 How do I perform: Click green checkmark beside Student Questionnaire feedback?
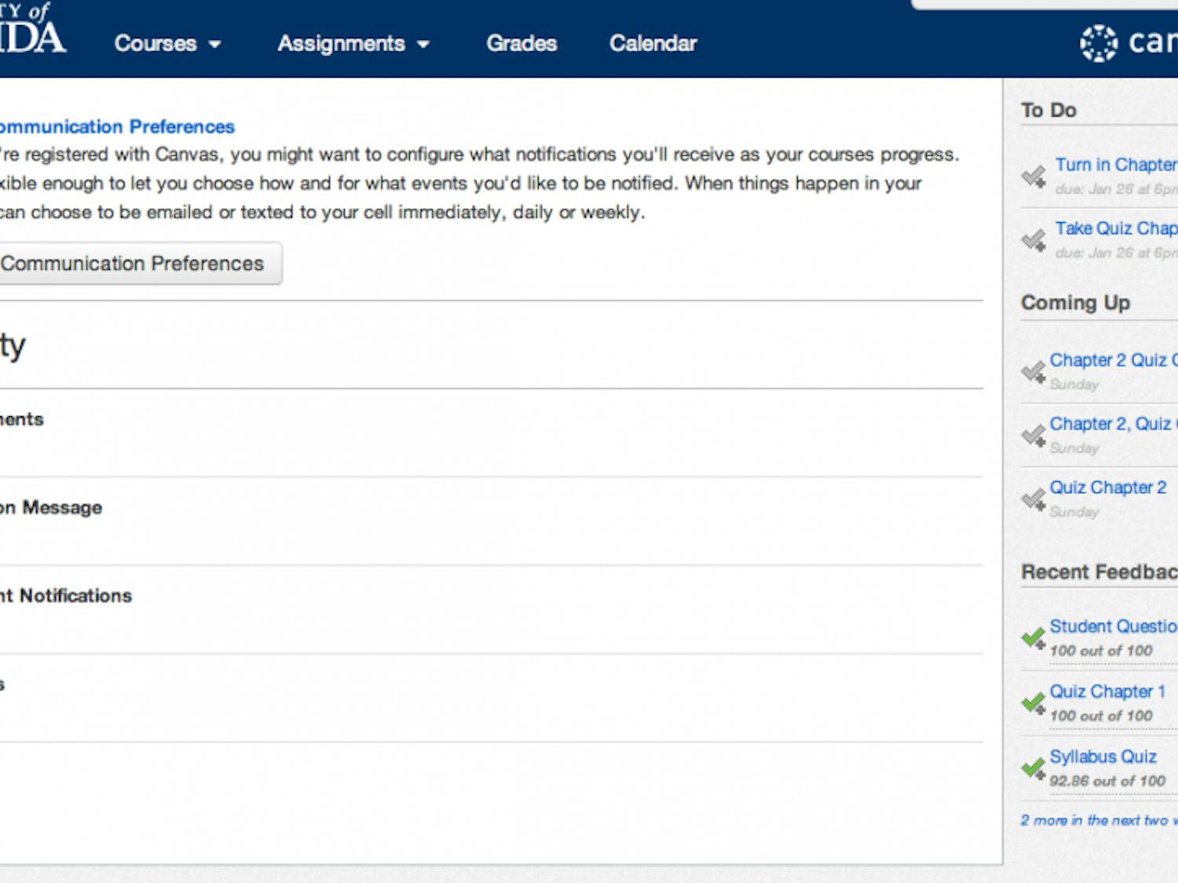[x=1033, y=638]
